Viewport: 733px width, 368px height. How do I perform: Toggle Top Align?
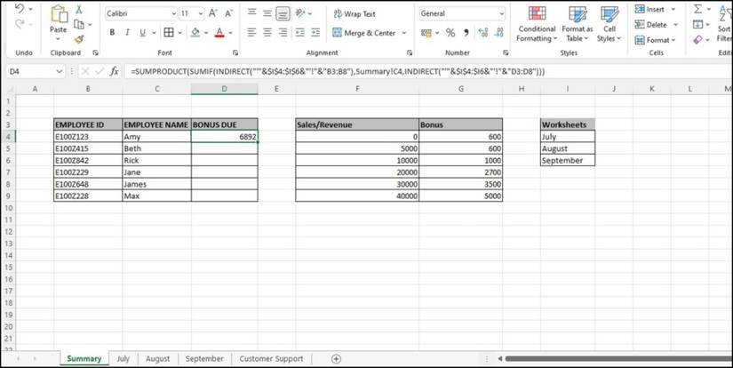pyautogui.click(x=252, y=13)
